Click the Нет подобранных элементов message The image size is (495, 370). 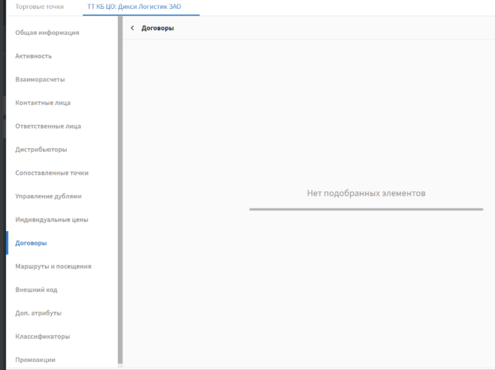(366, 193)
